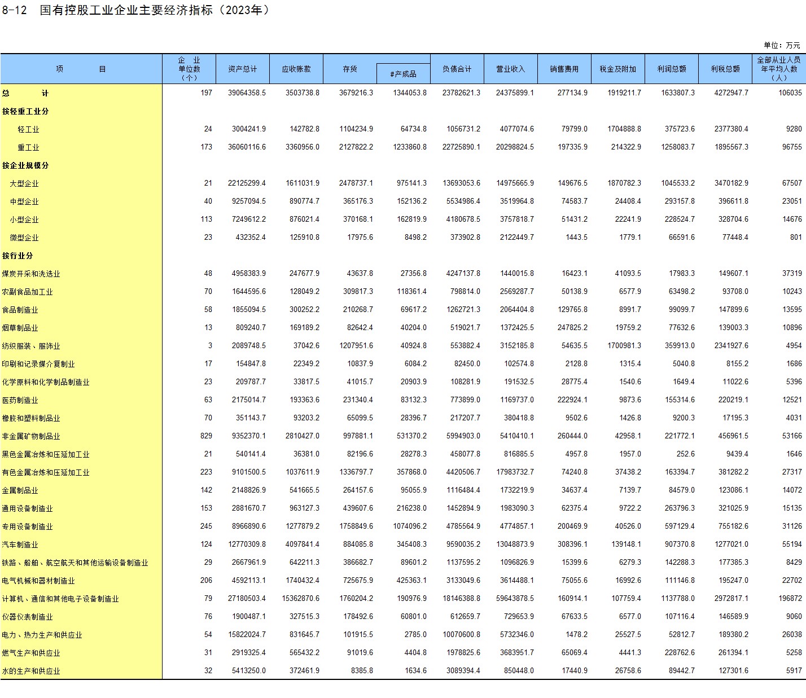
Task: Select the 全部从业人员年平均人数 header
Action: tap(778, 69)
